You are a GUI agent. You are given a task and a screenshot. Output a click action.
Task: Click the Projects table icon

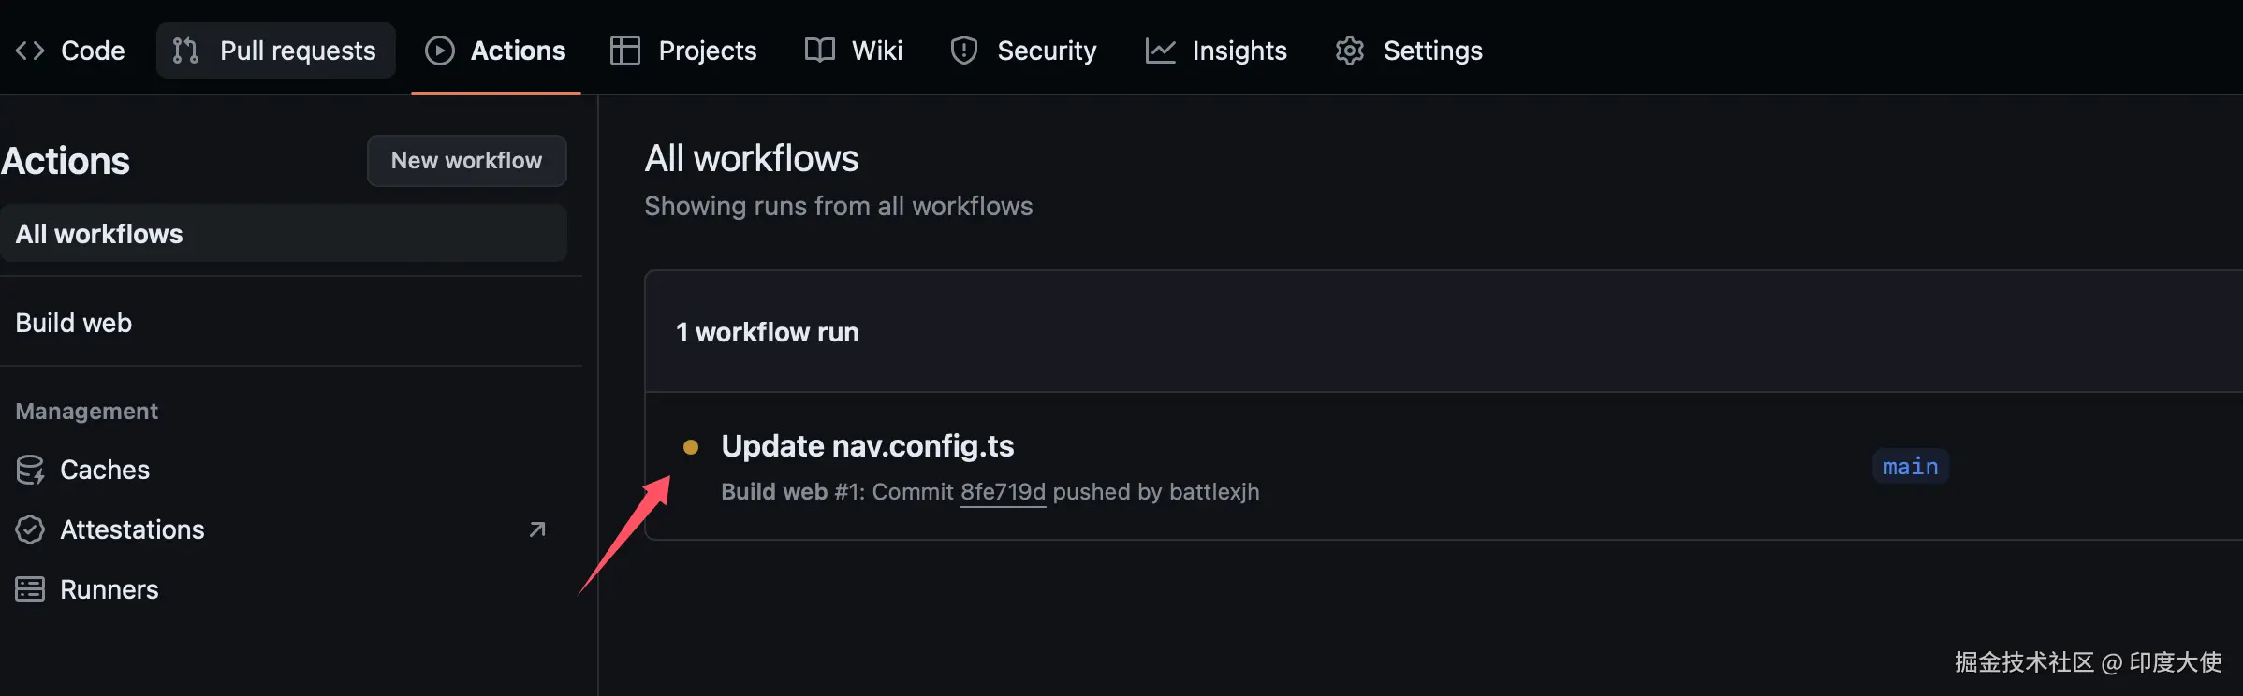624,51
